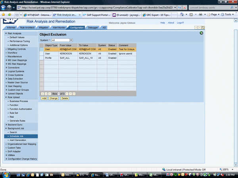Collapse the Background Job node
238x178 pixels.
point(6,128)
